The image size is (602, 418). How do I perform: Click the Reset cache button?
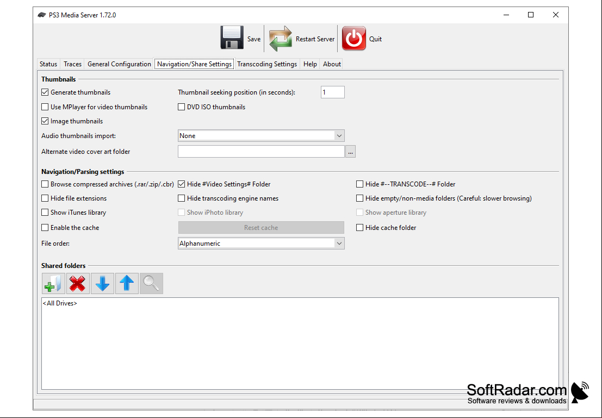[261, 227]
